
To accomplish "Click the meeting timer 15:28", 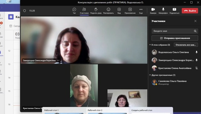I will pyautogui.click(x=32, y=11).
